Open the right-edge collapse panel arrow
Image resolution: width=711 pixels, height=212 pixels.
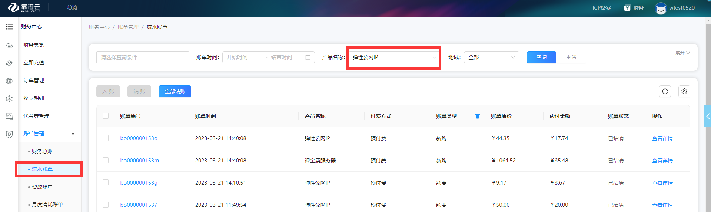[x=707, y=116]
